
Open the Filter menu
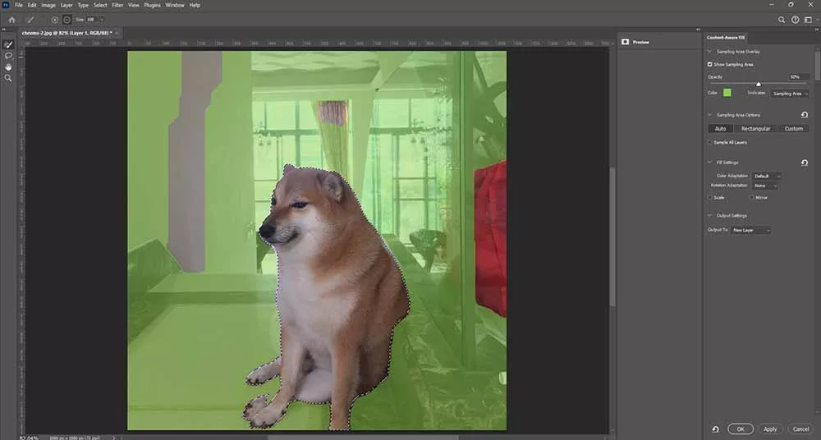coord(117,5)
